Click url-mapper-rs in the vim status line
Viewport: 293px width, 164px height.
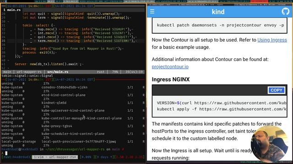pyautogui.click(x=29, y=72)
